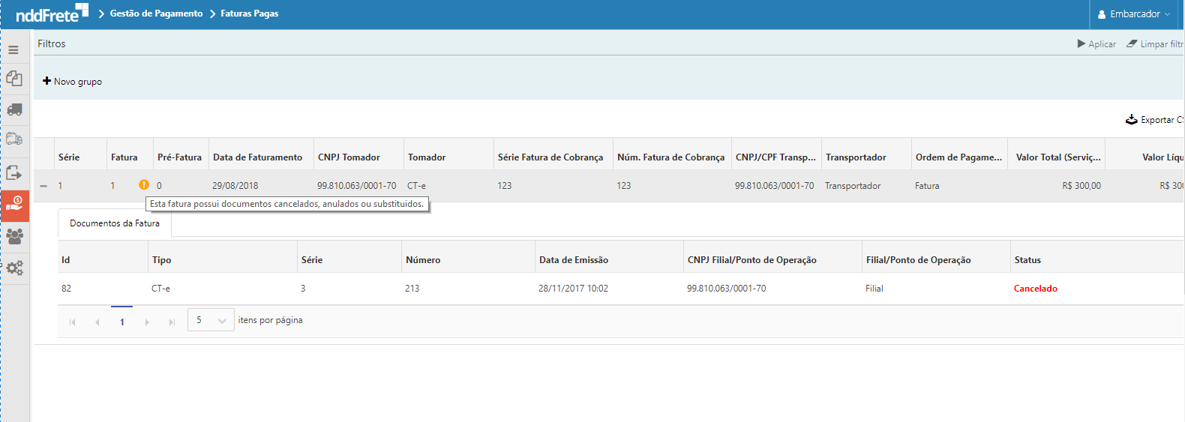1185x422 pixels.
Task: Open the settings gears sidebar icon
Action: pyautogui.click(x=14, y=268)
